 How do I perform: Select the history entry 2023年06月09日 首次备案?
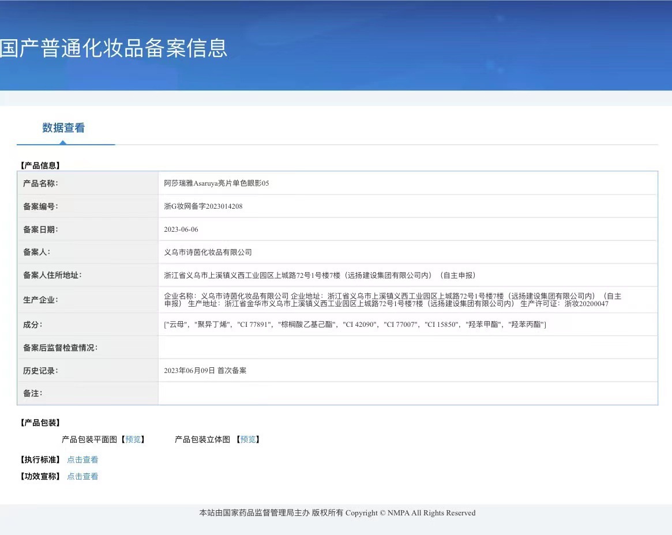coord(205,371)
